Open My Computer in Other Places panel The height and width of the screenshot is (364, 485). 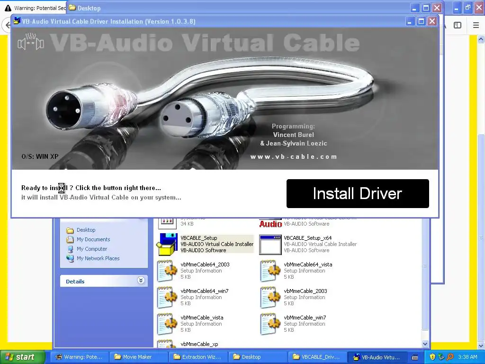[92, 249]
